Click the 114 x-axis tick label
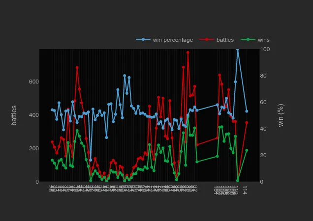The height and width of the screenshot is (221, 313). [245, 190]
